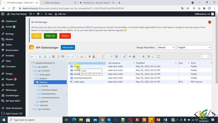Sort by Size column
Viewport: 218px width, 123px height.
click(181, 63)
